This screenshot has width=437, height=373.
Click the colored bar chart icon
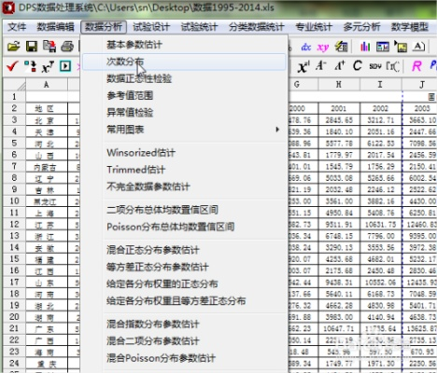tap(365, 47)
